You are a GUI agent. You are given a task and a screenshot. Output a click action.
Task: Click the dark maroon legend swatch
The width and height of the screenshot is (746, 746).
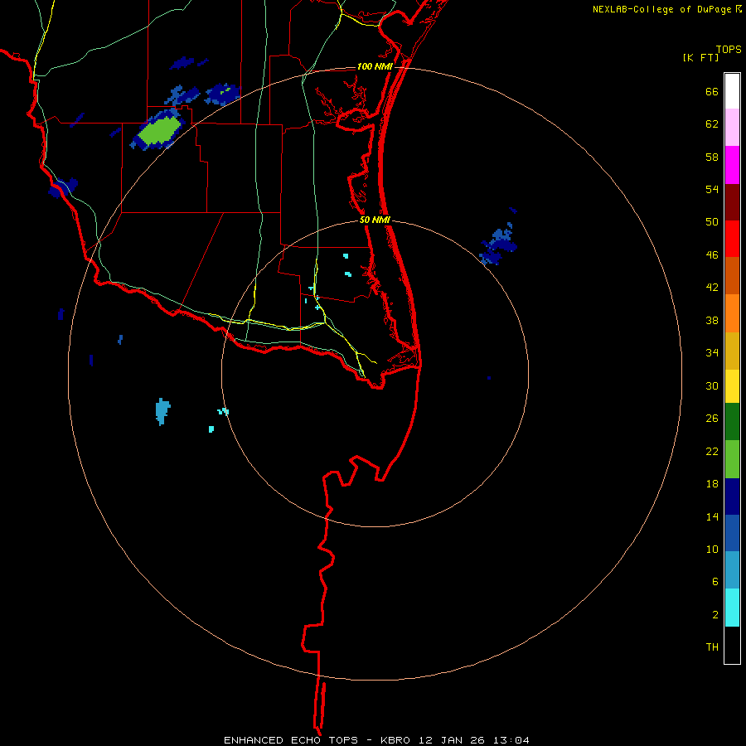point(732,202)
